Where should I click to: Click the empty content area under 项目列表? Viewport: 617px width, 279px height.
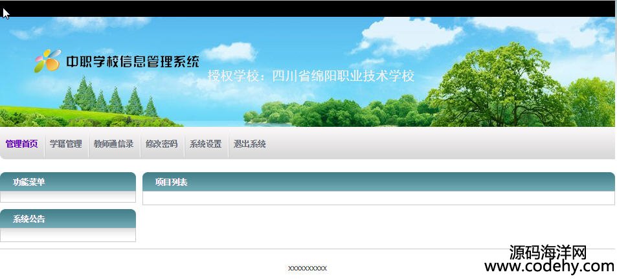pos(377,198)
